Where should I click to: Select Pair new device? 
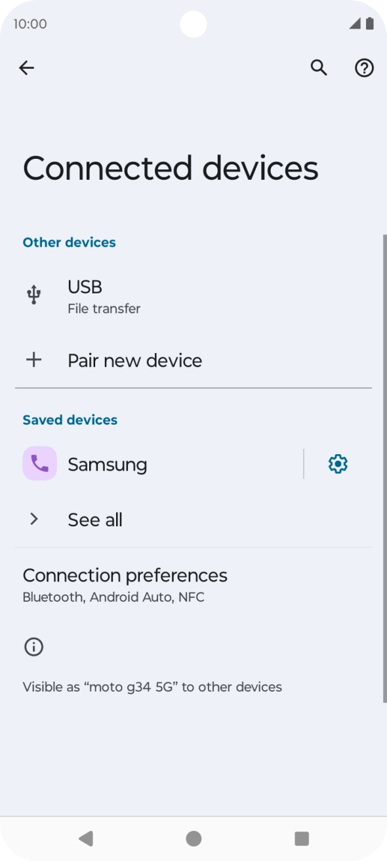134,359
